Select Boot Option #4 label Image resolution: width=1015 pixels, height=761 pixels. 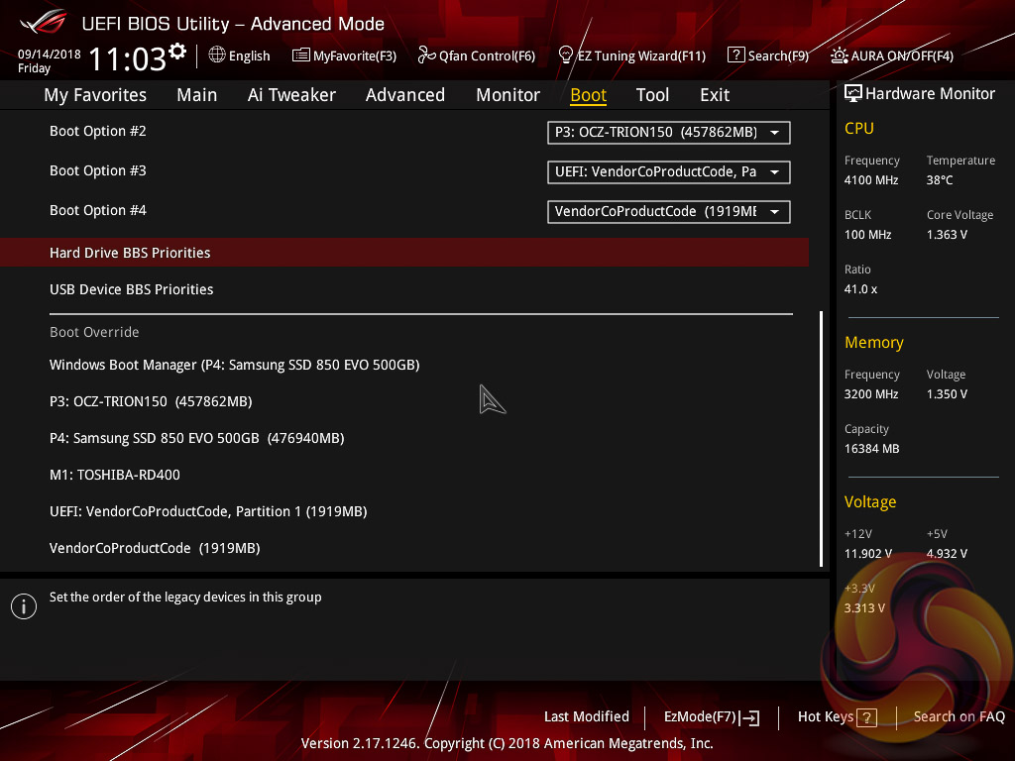click(x=98, y=210)
